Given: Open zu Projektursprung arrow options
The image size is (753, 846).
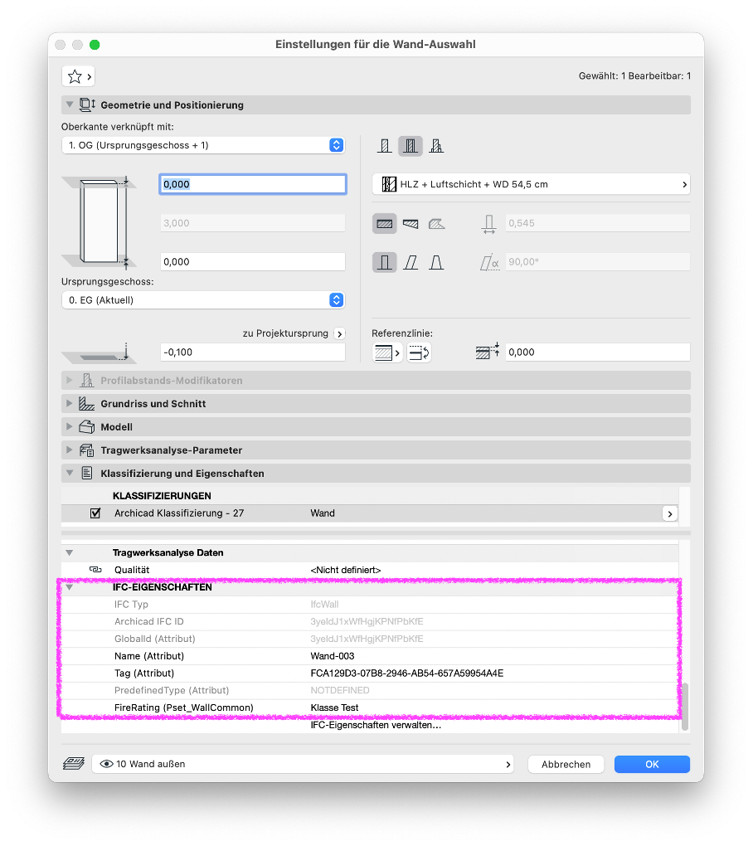Looking at the screenshot, I should tap(339, 334).
